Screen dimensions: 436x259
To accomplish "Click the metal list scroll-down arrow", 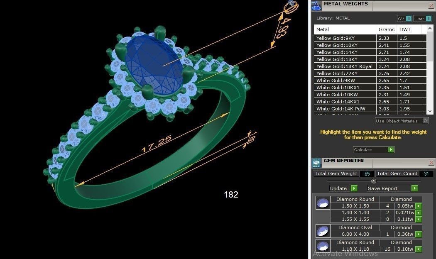I will pyautogui.click(x=430, y=111).
